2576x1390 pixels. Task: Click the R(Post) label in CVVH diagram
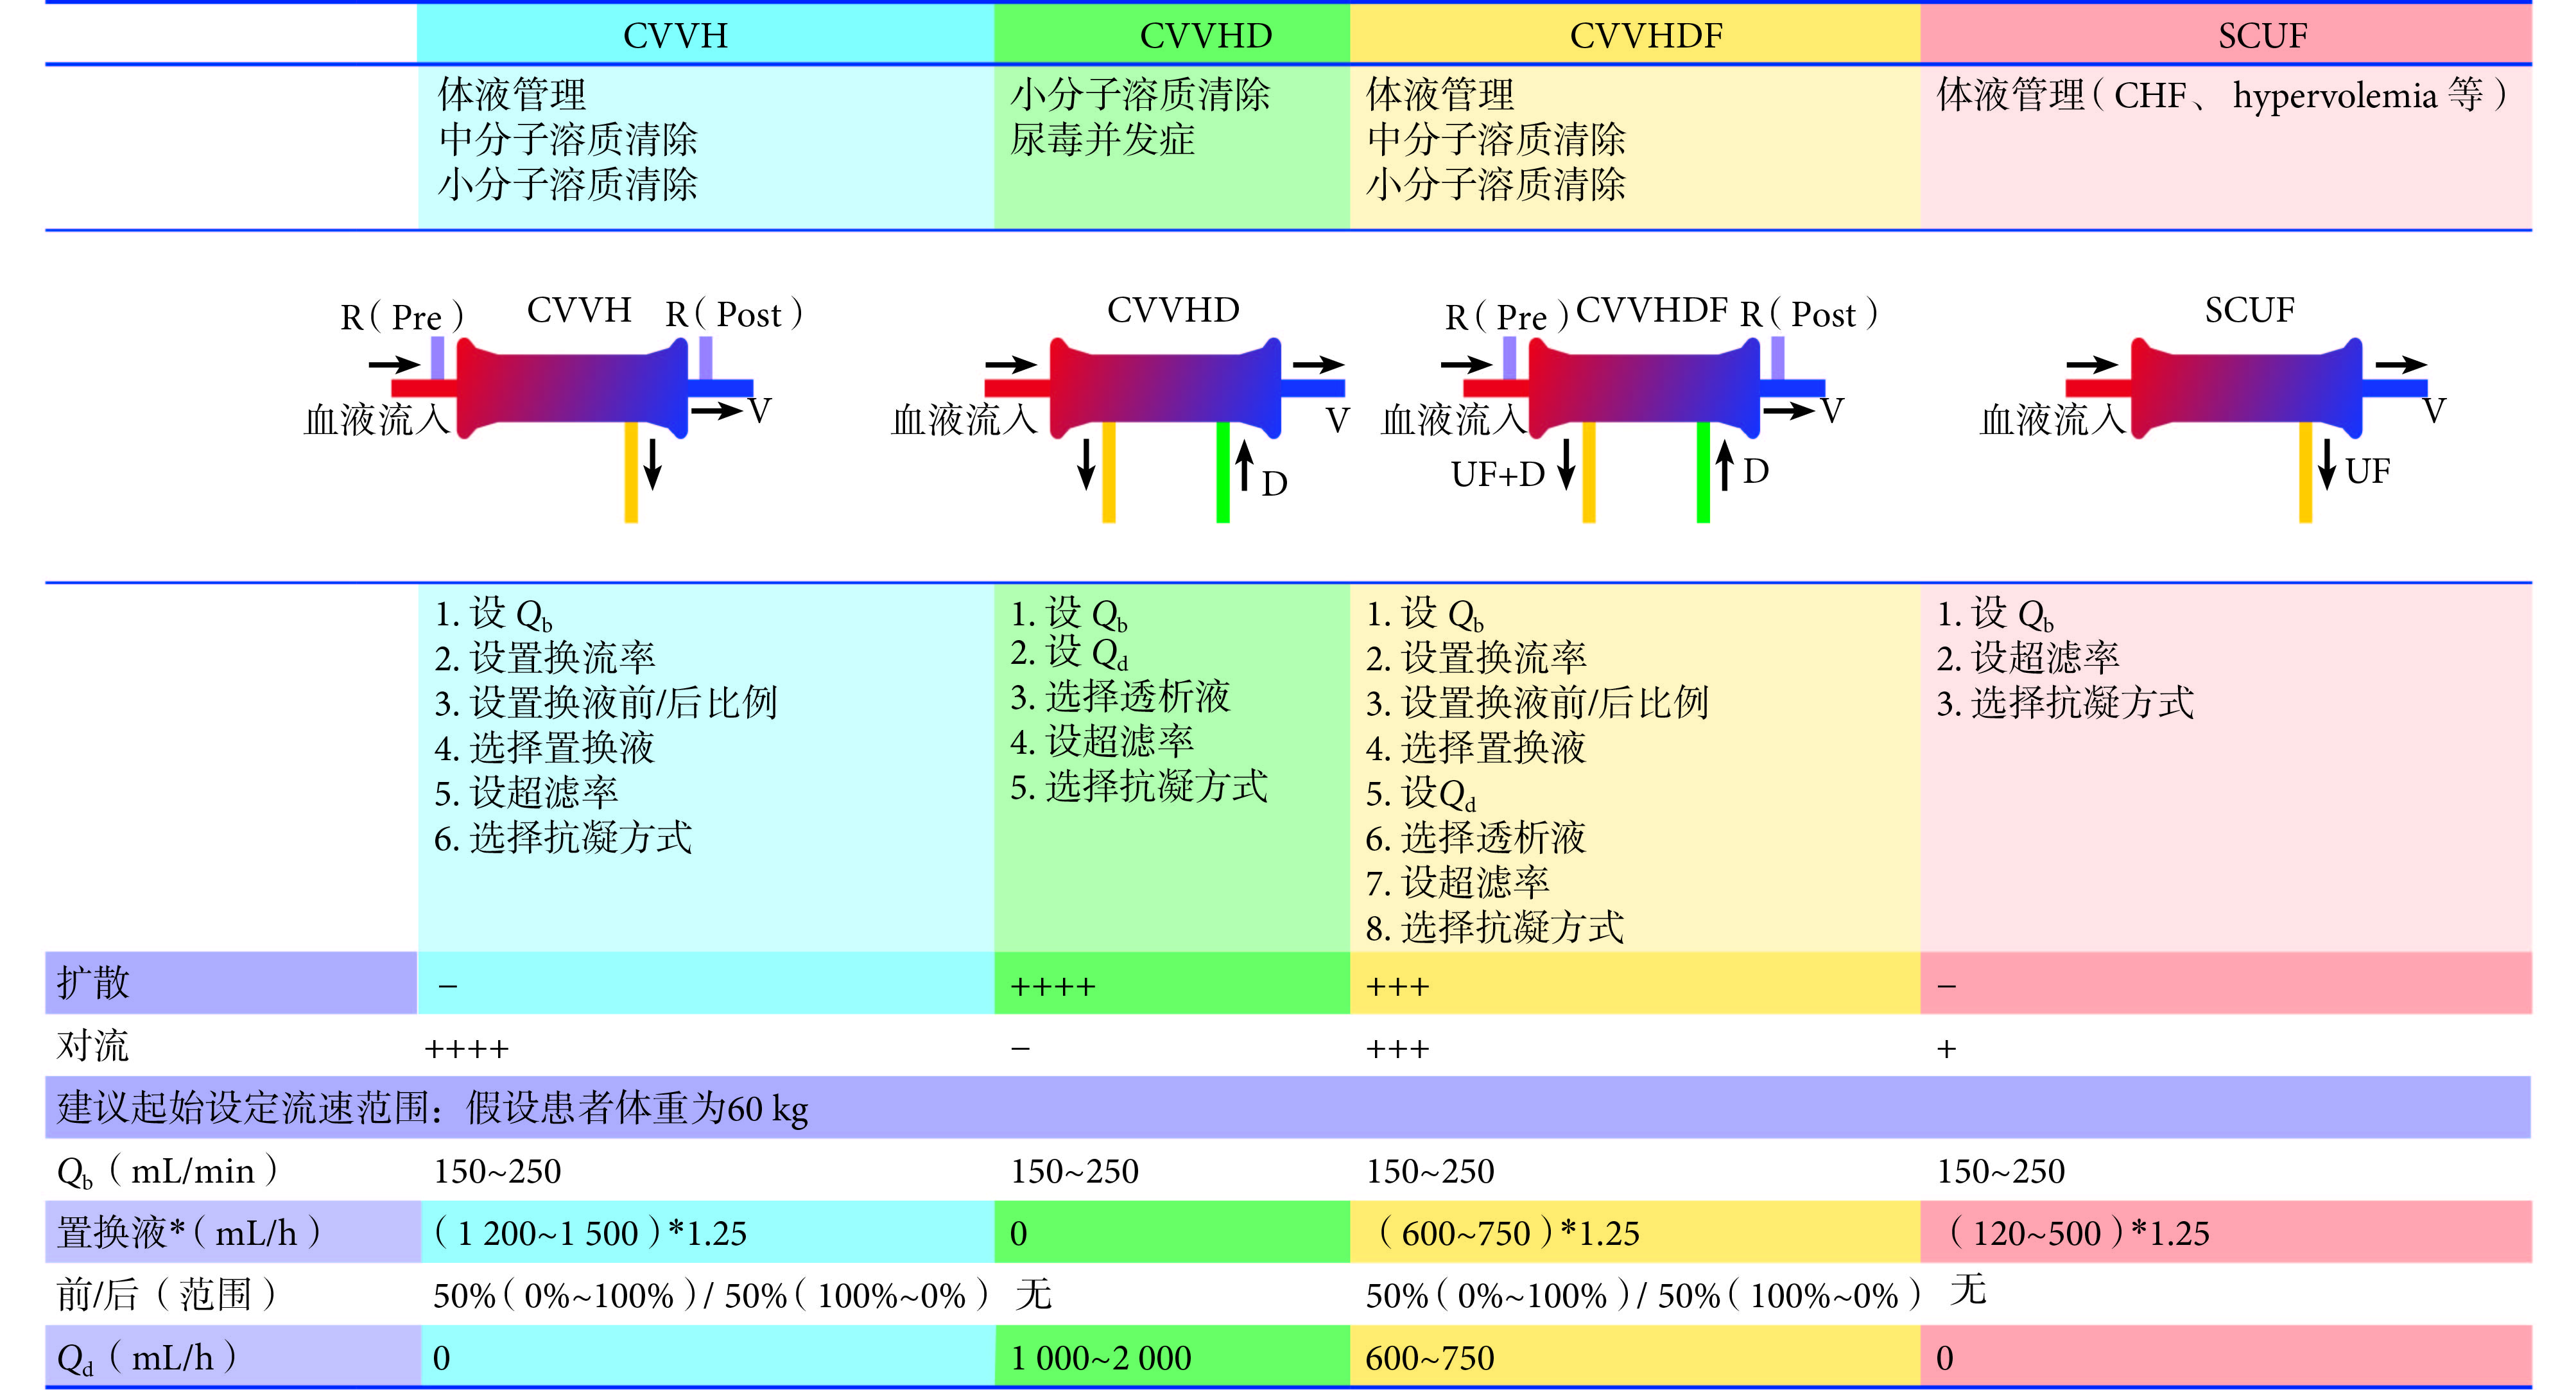(x=734, y=315)
